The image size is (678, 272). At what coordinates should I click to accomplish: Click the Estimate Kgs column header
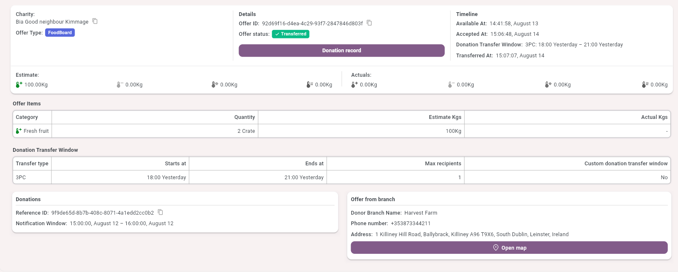coord(445,117)
